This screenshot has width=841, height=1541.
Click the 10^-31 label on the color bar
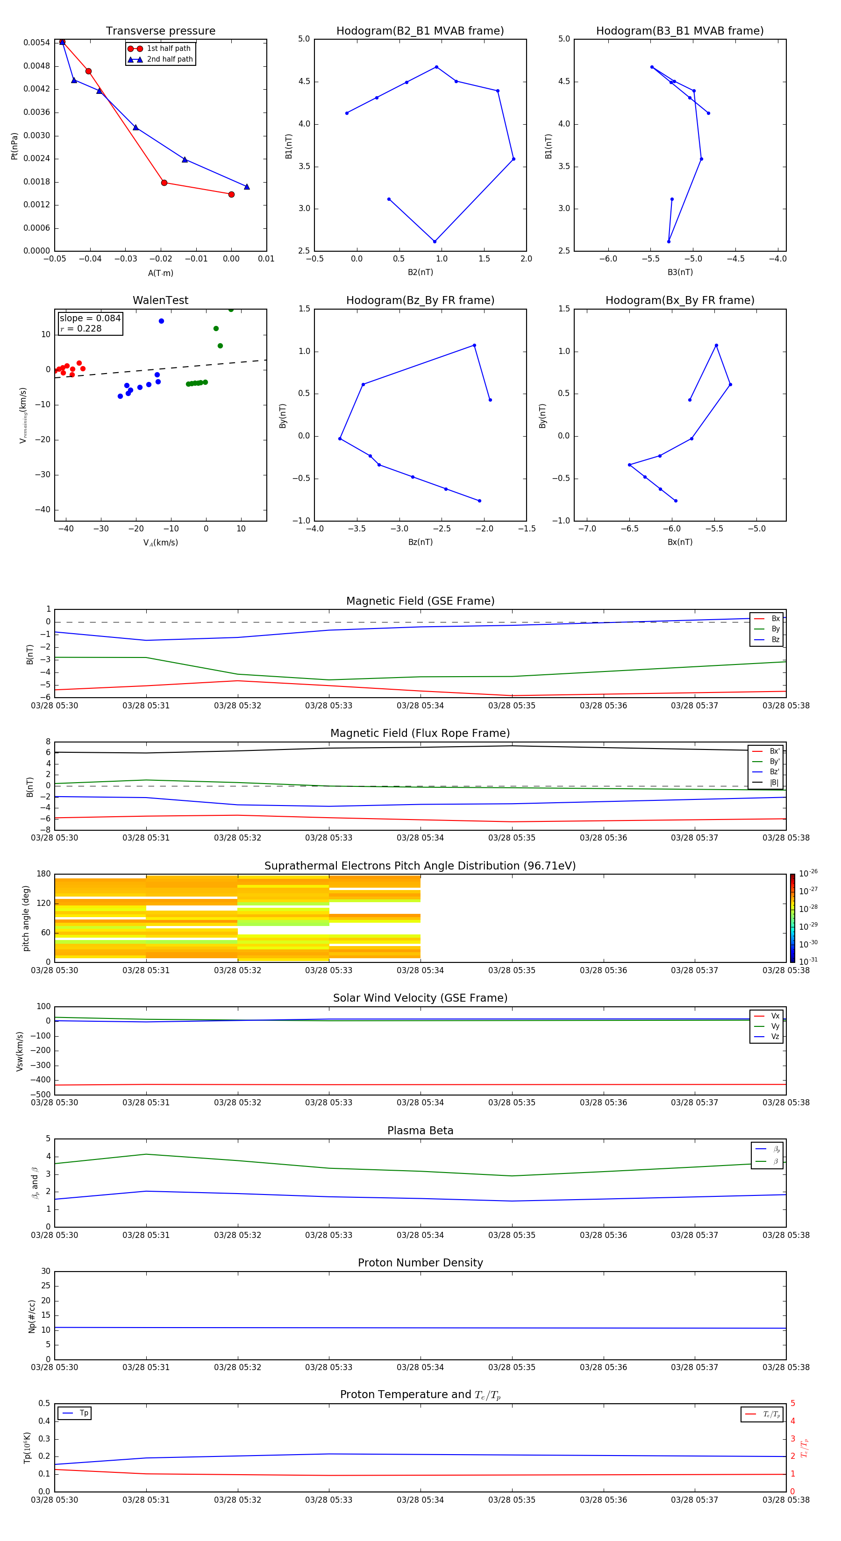pyautogui.click(x=808, y=961)
